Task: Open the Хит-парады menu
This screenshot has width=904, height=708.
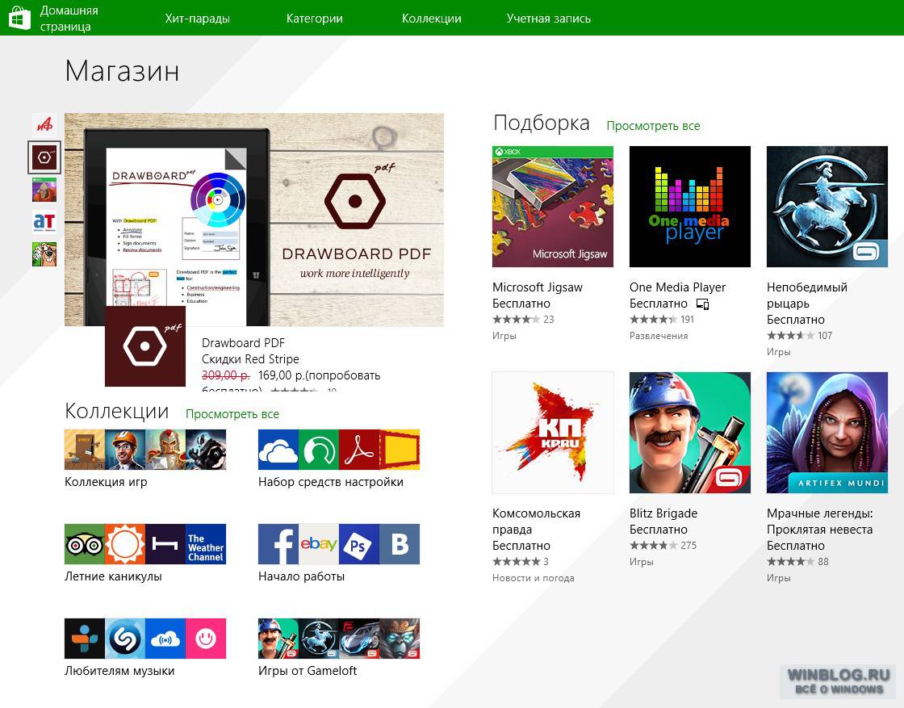Action: 197,19
